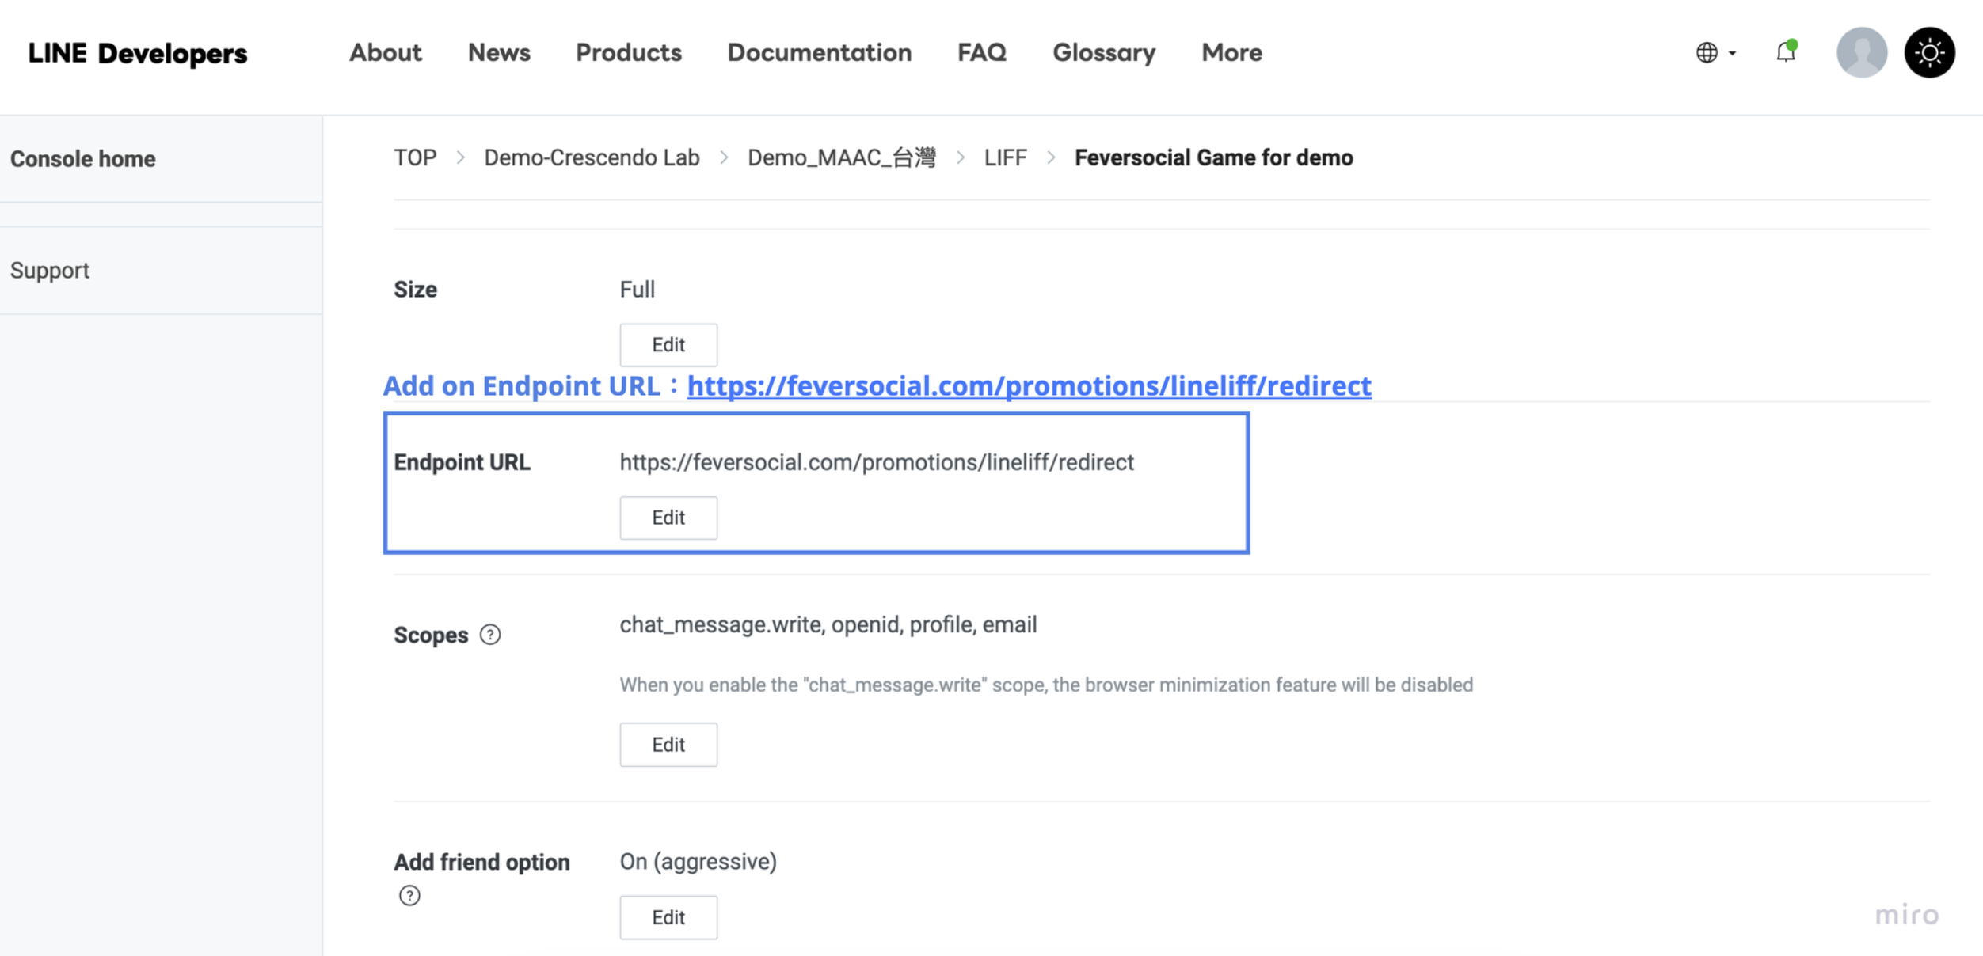Go to Console home in sidebar
The width and height of the screenshot is (1983, 956).
coord(83,159)
